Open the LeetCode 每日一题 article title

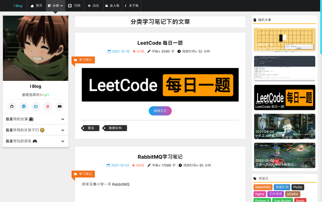pos(160,43)
